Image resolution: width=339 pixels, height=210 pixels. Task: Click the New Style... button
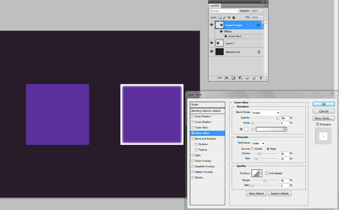[x=324, y=118]
